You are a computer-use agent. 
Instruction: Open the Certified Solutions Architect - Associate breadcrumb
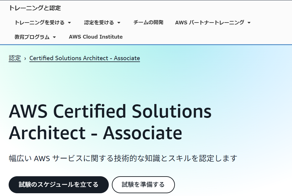pyautogui.click(x=85, y=58)
